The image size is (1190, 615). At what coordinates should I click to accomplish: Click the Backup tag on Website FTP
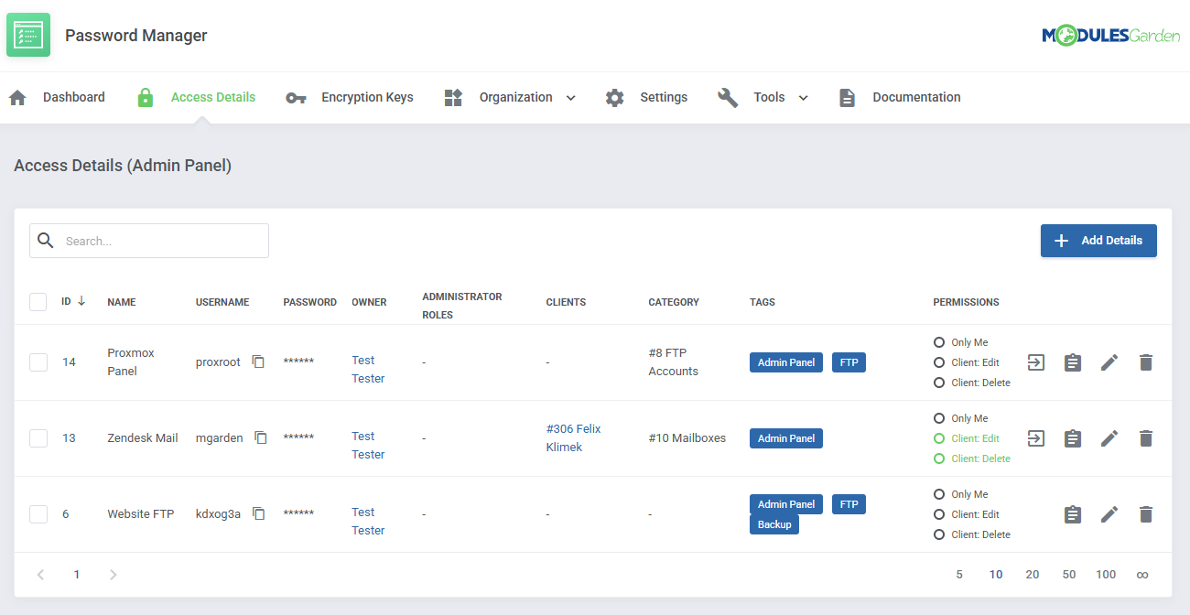774,524
